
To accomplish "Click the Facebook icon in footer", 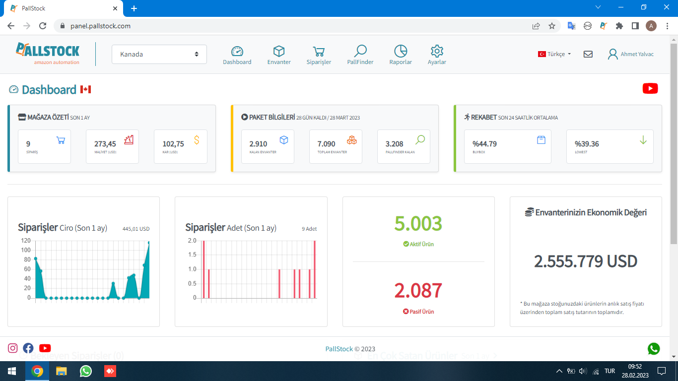I will pyautogui.click(x=28, y=348).
